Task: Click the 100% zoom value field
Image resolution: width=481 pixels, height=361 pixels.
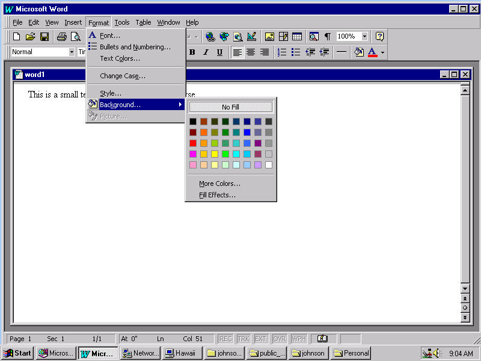Action: (349, 37)
